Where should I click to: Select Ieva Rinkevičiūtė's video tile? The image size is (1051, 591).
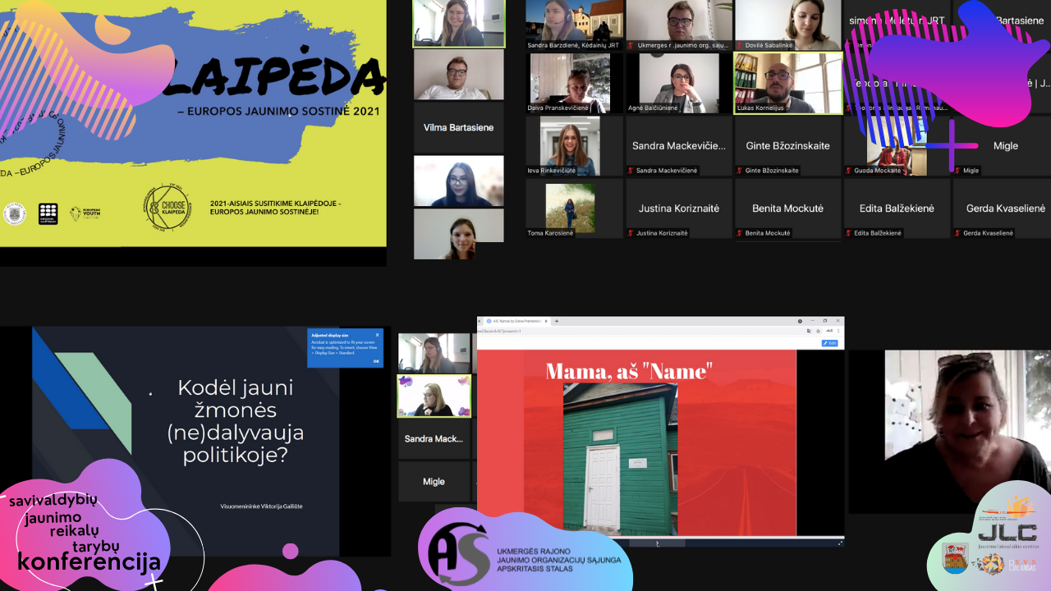pos(570,145)
